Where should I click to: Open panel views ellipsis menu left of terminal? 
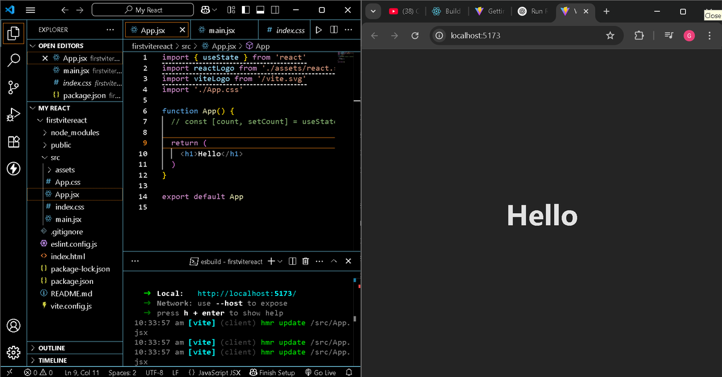pyautogui.click(x=135, y=261)
